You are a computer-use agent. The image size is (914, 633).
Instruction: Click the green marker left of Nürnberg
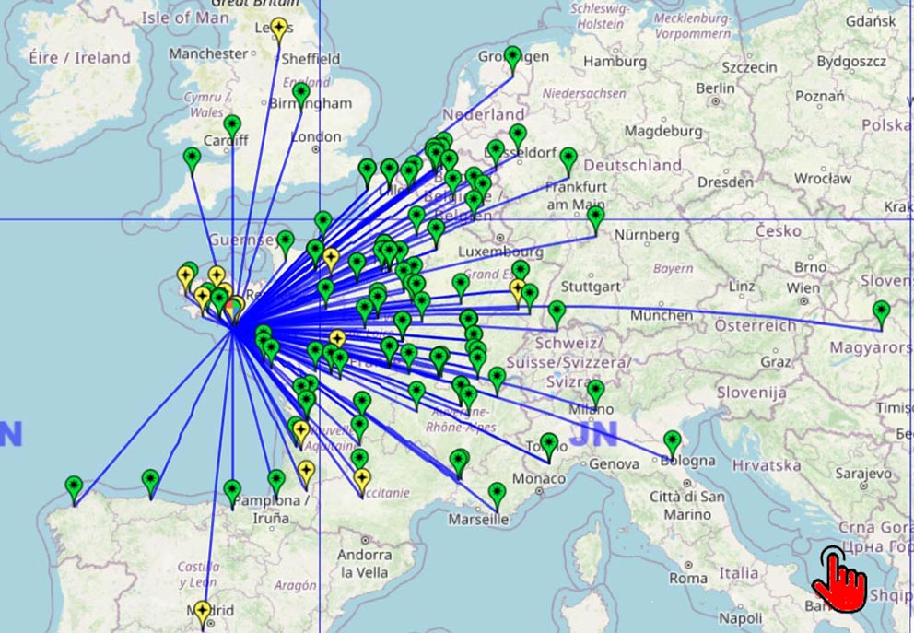(596, 218)
